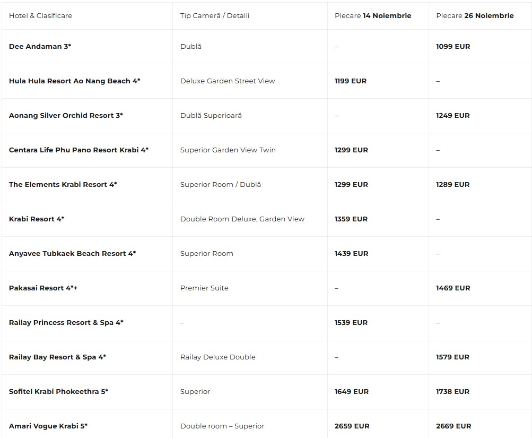The image size is (532, 438).
Task: Click the Hotel & Clasificare column header
Action: coord(40,15)
